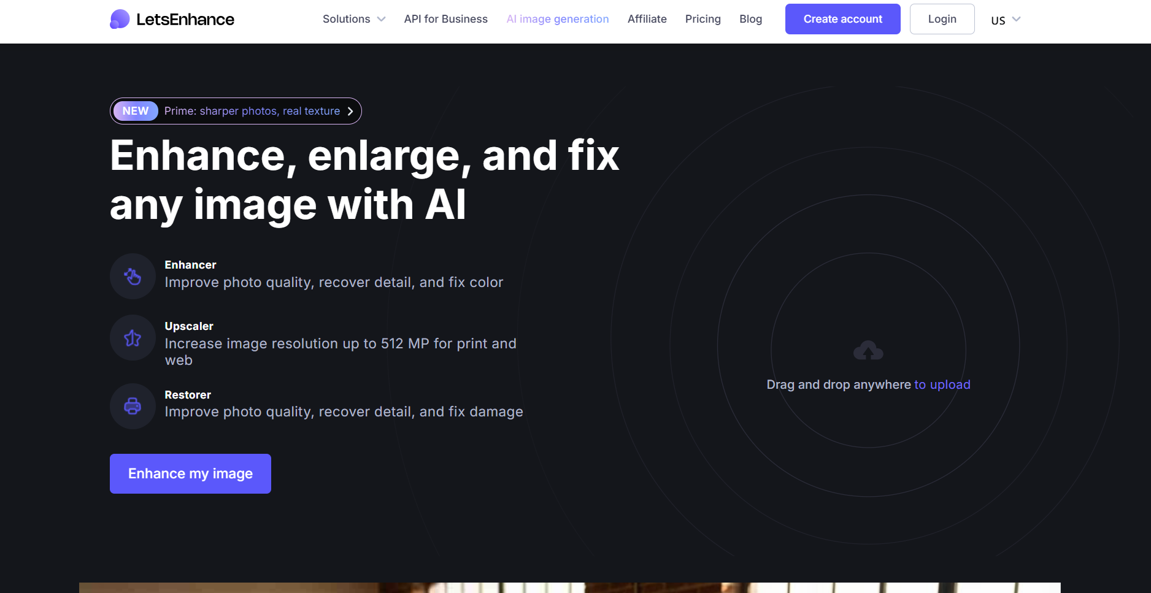Go to AI image generation

pyautogui.click(x=558, y=19)
